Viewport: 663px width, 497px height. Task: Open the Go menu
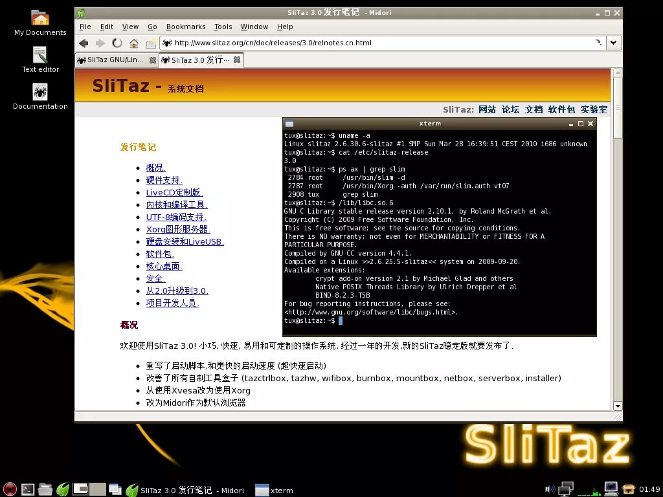(x=152, y=27)
